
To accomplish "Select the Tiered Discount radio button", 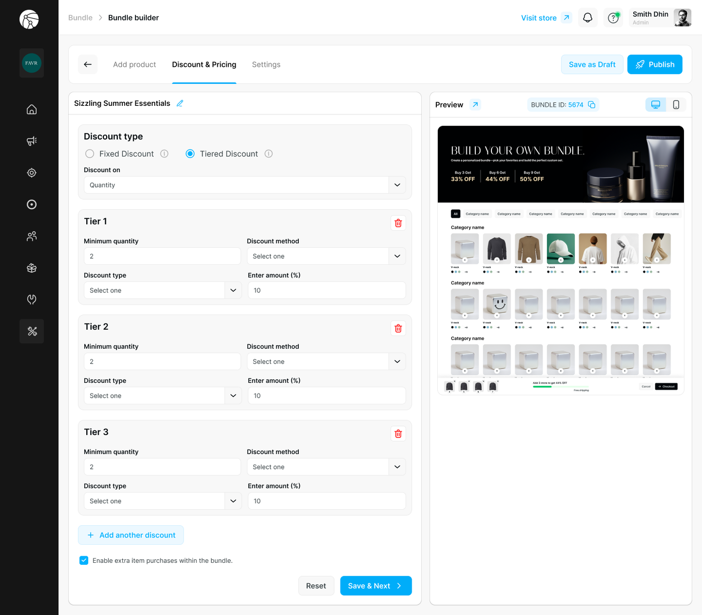I will [190, 154].
